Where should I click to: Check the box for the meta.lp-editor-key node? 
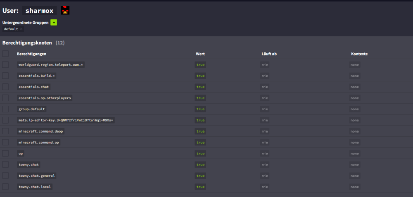click(5, 120)
